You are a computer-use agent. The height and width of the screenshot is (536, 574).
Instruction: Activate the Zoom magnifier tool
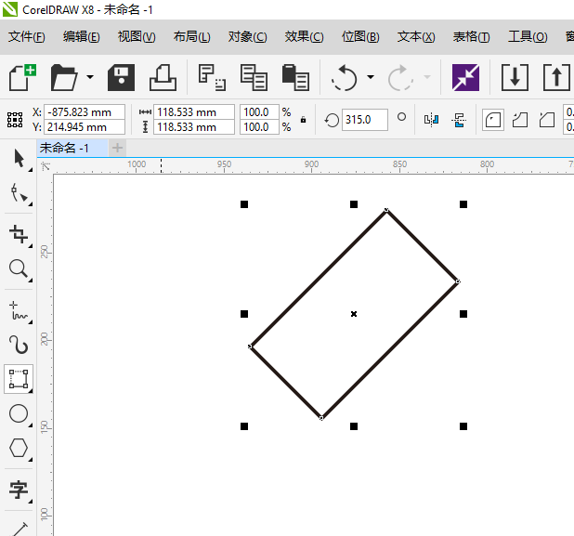(19, 269)
